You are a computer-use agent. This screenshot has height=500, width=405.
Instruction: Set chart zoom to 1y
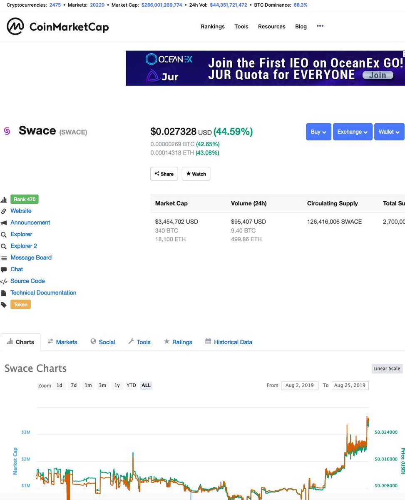point(117,385)
